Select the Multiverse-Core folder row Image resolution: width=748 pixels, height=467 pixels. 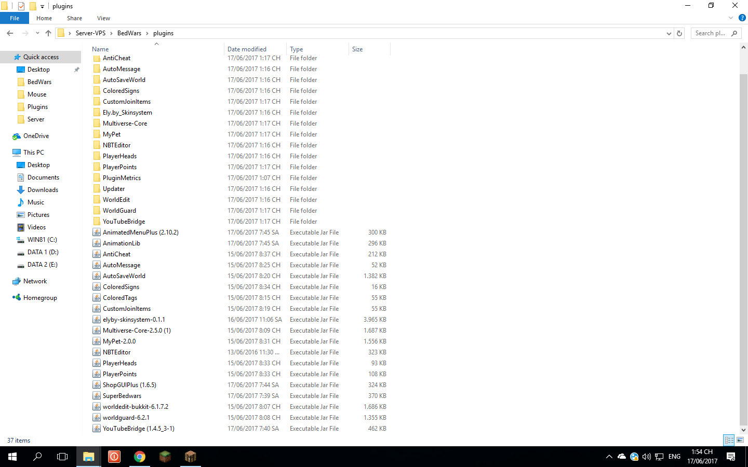pos(241,123)
